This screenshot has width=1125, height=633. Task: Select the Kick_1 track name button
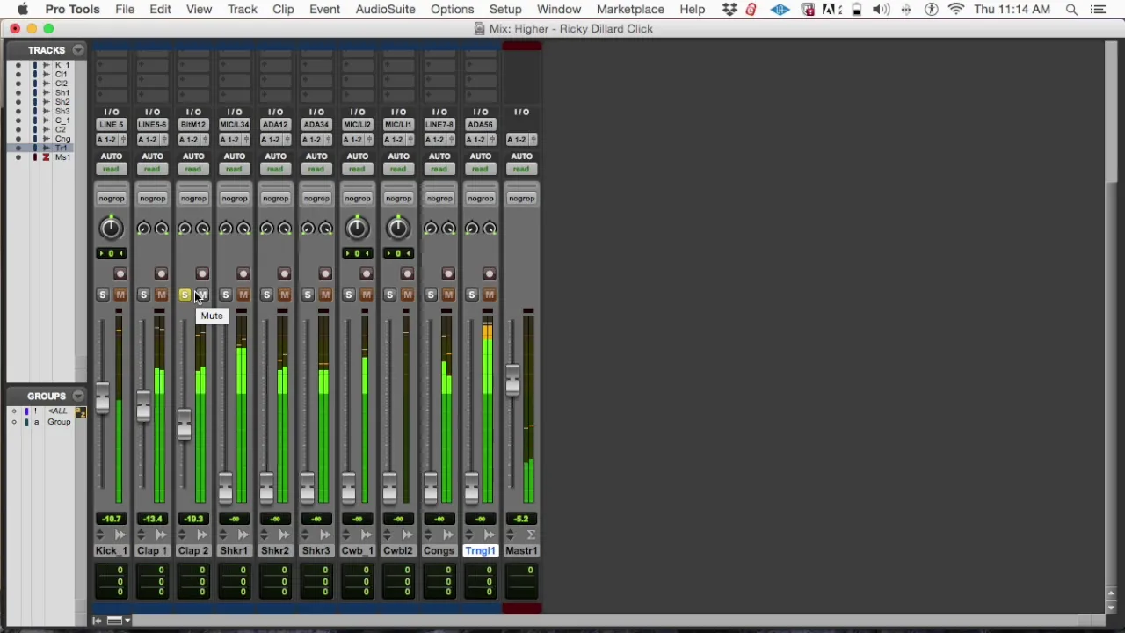[111, 550]
